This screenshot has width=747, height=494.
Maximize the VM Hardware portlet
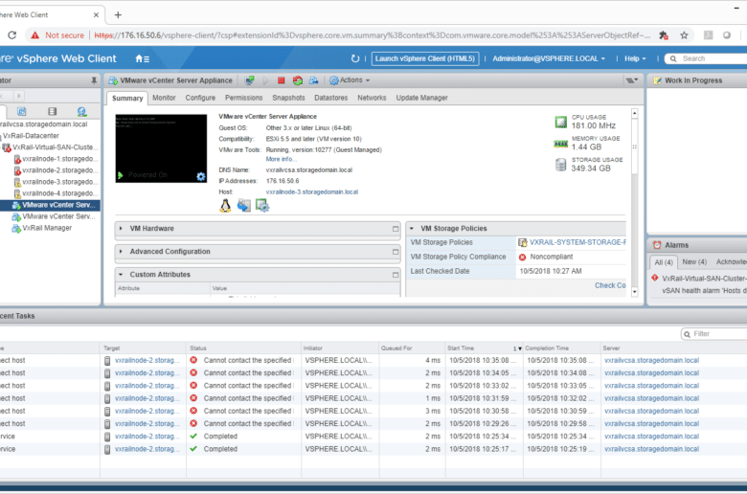click(396, 229)
